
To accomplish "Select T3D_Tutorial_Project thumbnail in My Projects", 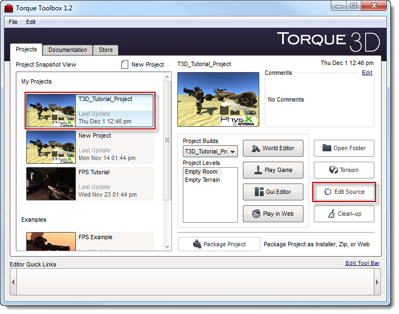I will 51,111.
